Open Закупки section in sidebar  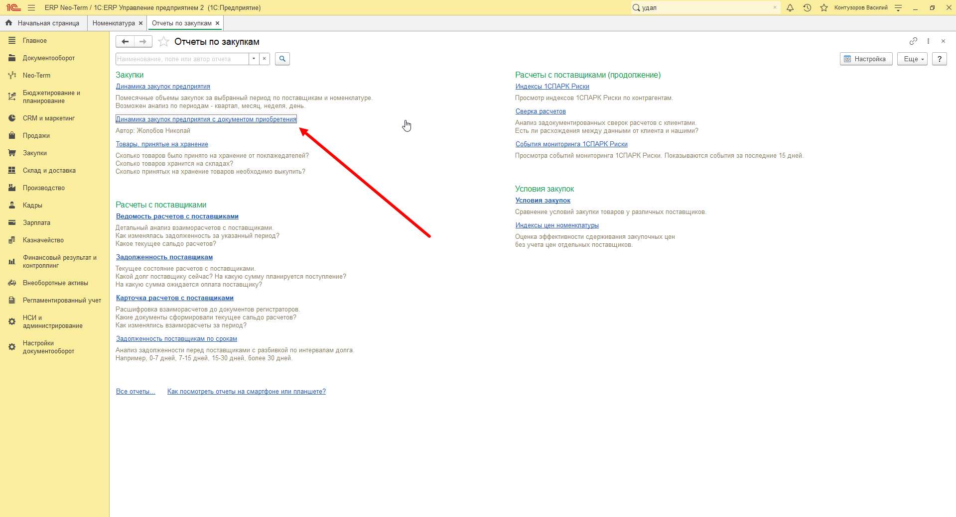tap(54, 153)
